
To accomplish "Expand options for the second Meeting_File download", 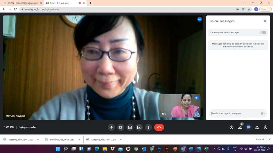I will [79, 140].
